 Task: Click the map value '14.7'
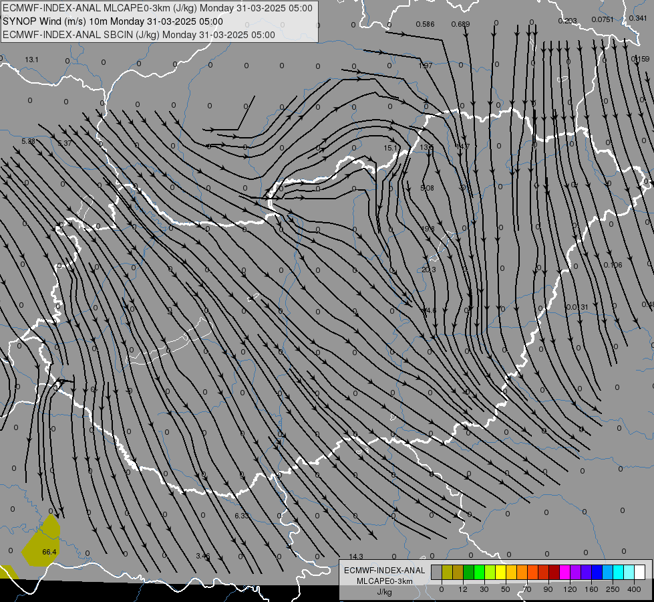[x=462, y=146]
